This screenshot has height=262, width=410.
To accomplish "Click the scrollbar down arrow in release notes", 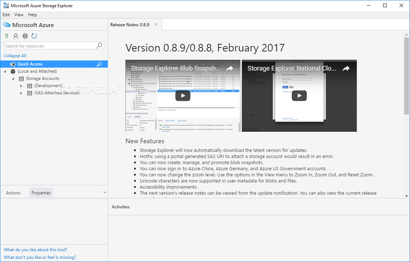I will tap(406, 196).
